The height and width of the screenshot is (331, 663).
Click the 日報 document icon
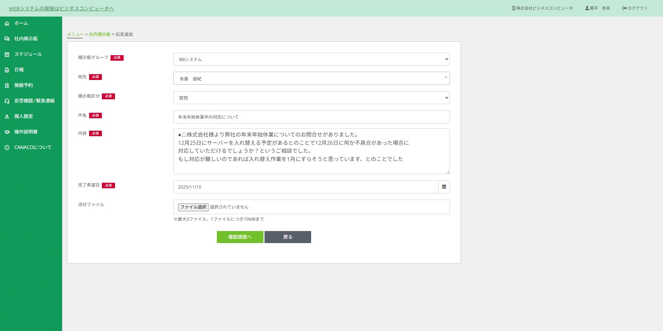click(x=7, y=70)
